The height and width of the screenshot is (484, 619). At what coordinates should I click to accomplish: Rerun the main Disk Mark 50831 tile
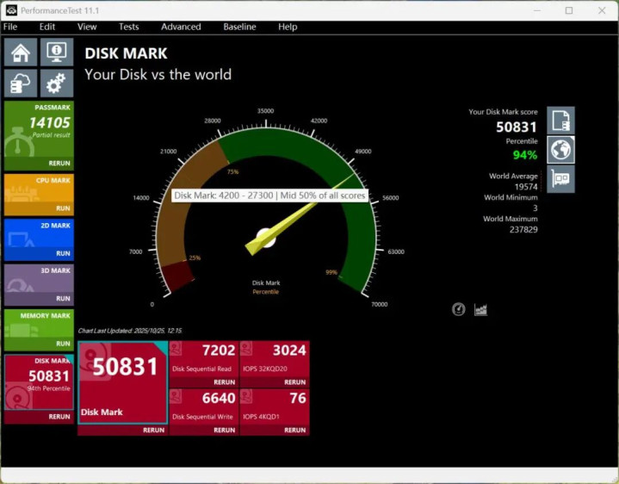coord(153,430)
